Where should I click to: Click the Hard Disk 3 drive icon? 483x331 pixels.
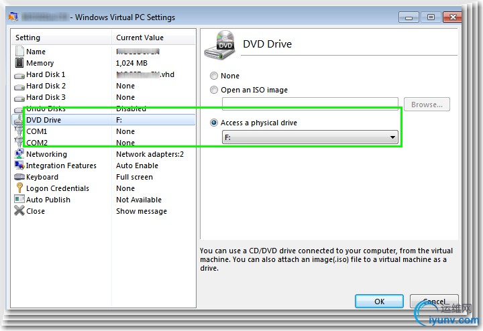[19, 98]
